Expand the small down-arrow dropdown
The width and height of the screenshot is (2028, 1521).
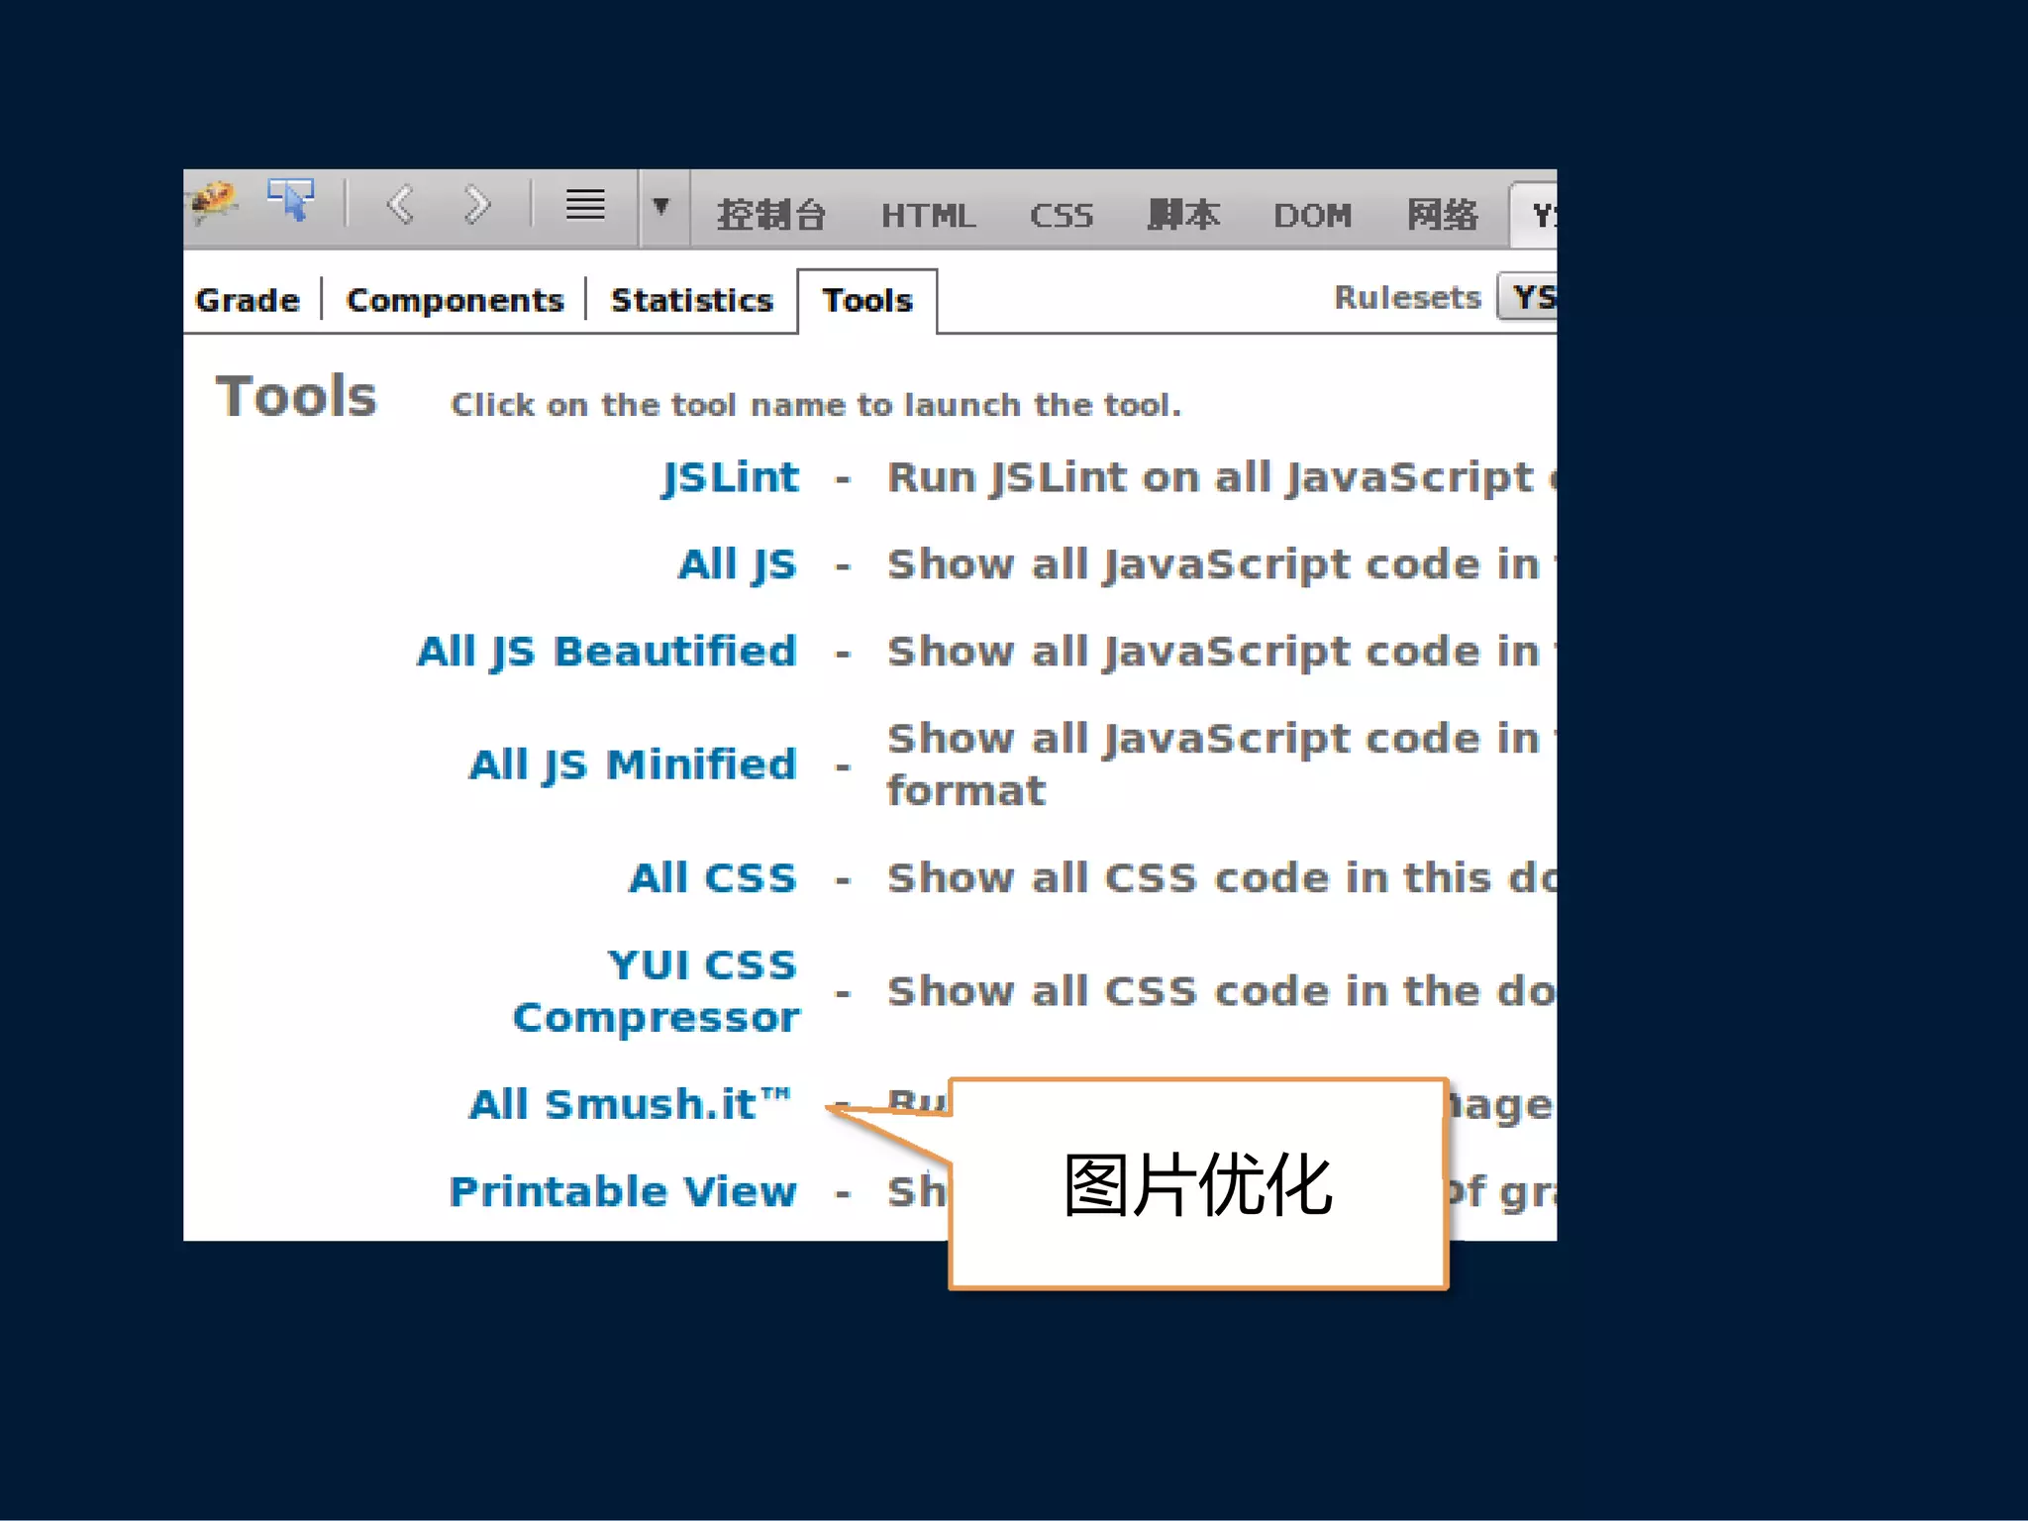(x=661, y=206)
